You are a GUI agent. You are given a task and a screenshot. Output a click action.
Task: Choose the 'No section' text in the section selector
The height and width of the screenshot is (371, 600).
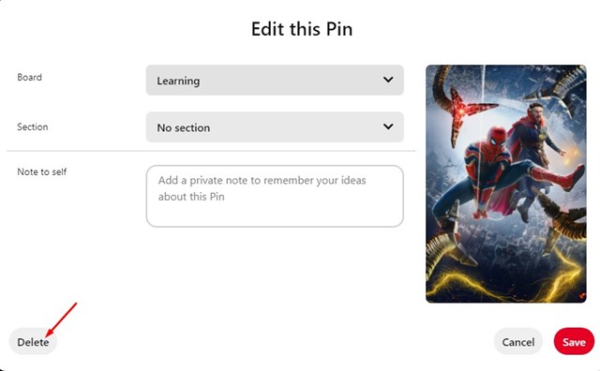[x=184, y=127]
